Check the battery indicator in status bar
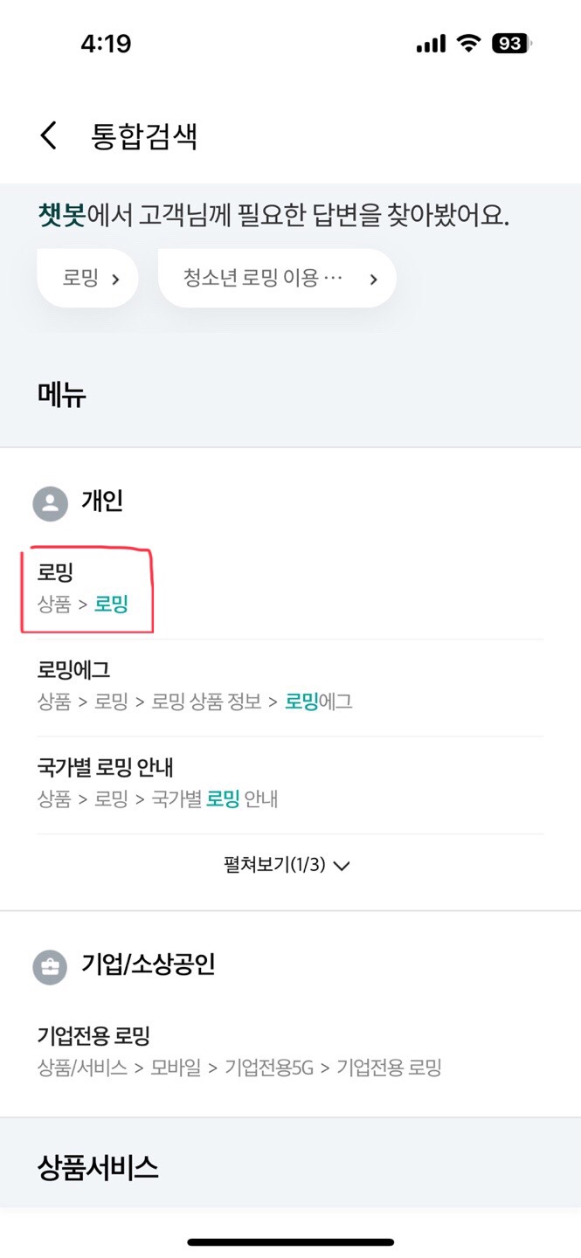581x1258 pixels. click(511, 44)
